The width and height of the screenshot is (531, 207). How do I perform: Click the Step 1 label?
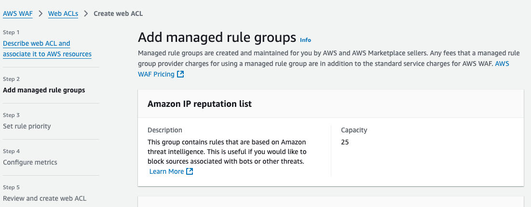pyautogui.click(x=11, y=32)
